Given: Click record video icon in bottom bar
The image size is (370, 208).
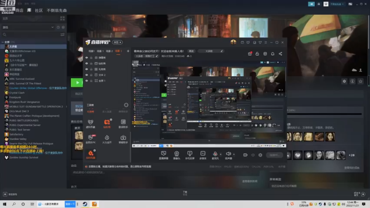Looking at the screenshot, I should pos(246,155).
